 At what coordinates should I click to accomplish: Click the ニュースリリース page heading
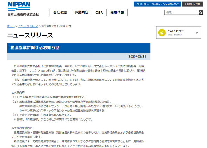point(30,35)
